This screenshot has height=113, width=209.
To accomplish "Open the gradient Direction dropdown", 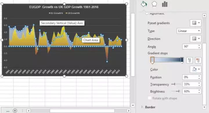I will click(x=196, y=39).
